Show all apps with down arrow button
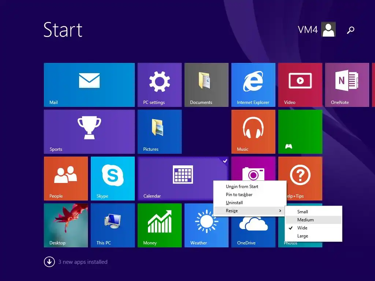375x281 pixels. (x=49, y=262)
